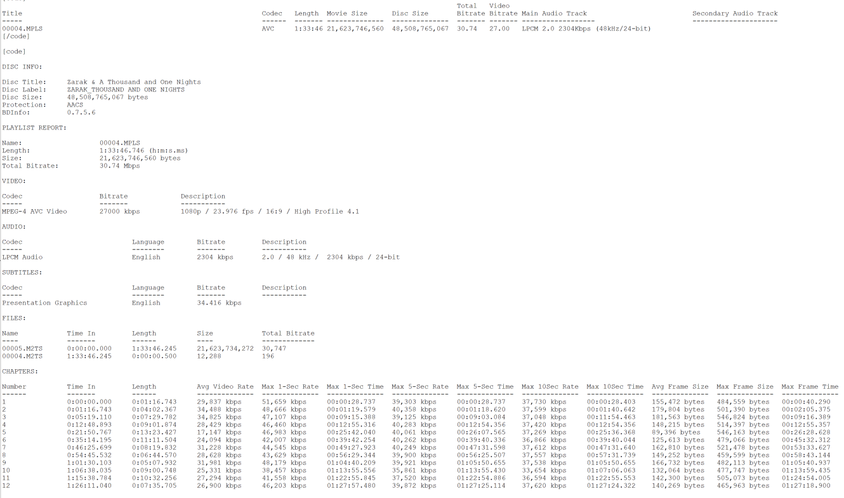This screenshot has width=844, height=498.
Task: Click the 'Avg Video Rate' column header
Action: [x=225, y=386]
